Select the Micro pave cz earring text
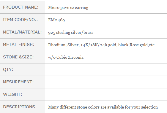 pos(68,7)
